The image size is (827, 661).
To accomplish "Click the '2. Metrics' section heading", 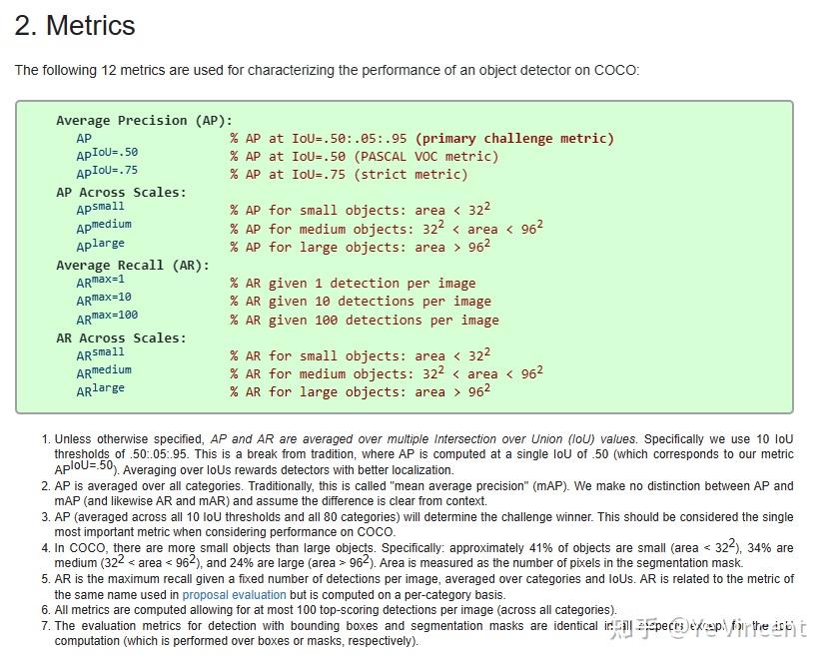I will (75, 25).
